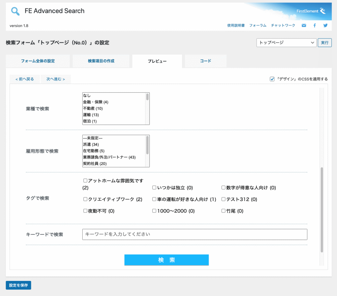
Task: Check the 車の運転が好きな人向け (1) checkbox
Action: tap(154, 199)
